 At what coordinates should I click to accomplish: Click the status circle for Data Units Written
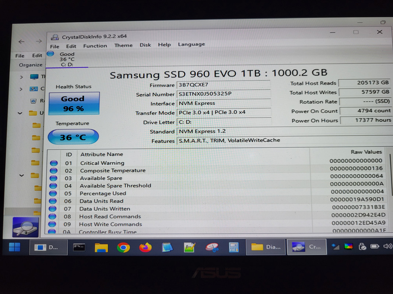(x=52, y=209)
